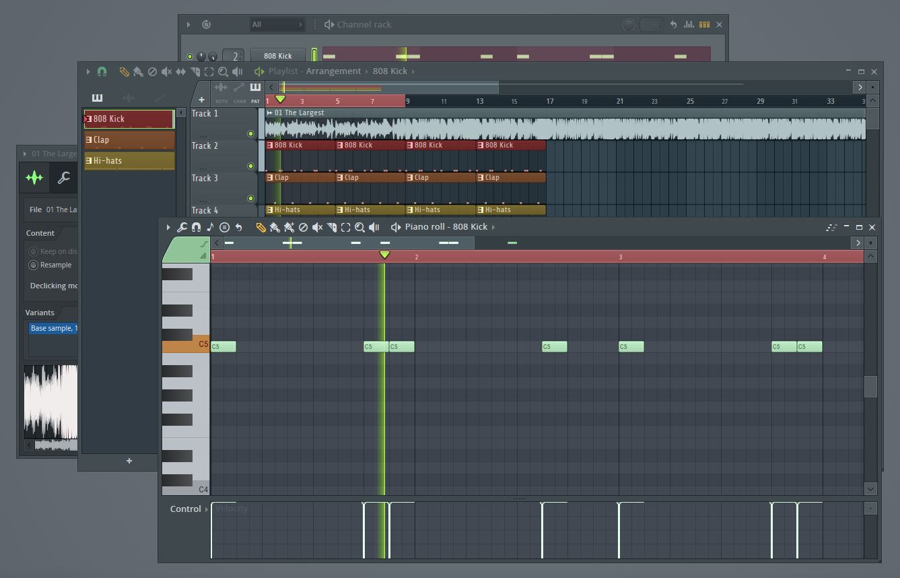900x578 pixels.
Task: Toggle the green mute light on Track 2
Action: click(251, 166)
